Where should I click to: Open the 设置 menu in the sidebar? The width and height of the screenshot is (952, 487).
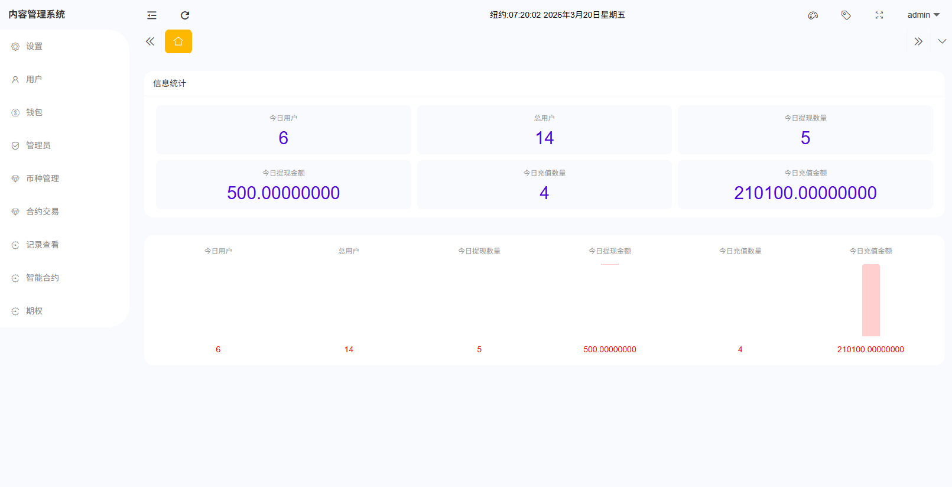[34, 46]
